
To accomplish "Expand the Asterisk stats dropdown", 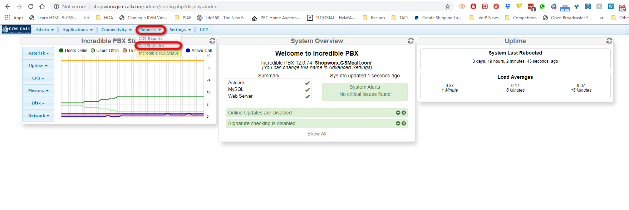I will tap(38, 53).
